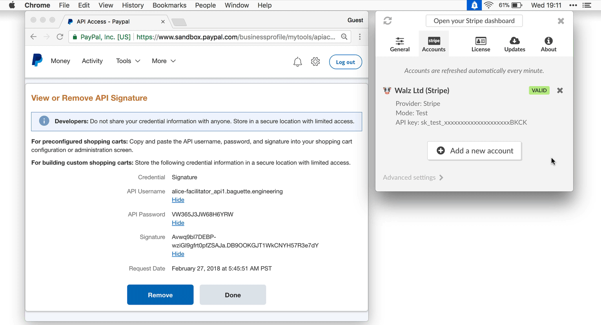
Task: Hide the API Username
Action: pyautogui.click(x=178, y=200)
